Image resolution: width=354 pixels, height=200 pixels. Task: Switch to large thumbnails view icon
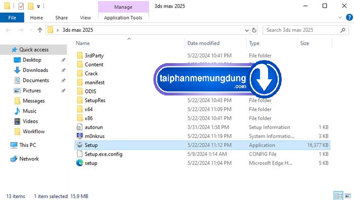tap(348, 196)
